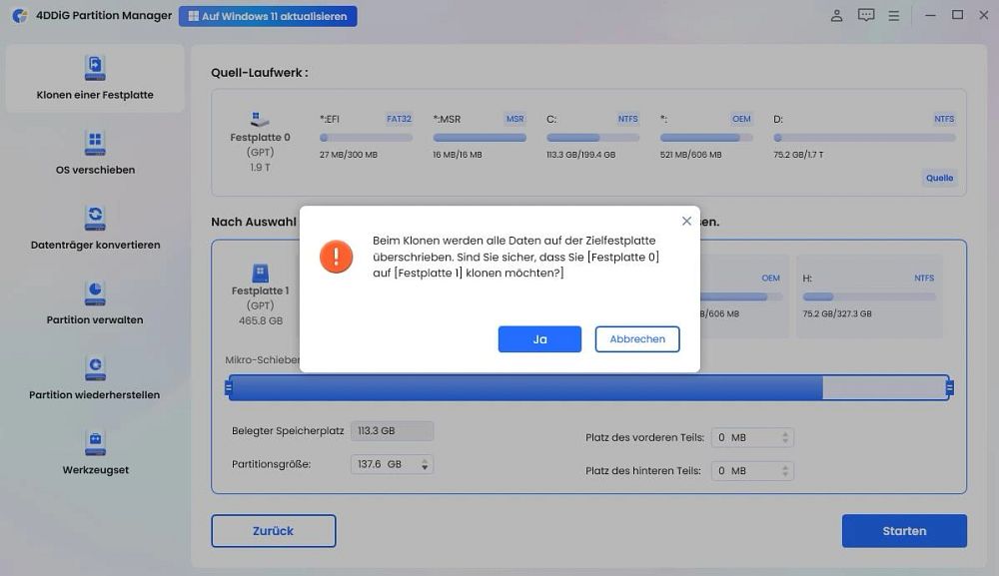999x576 pixels.
Task: Click the Belegter Speicherplatz field
Action: 392,431
